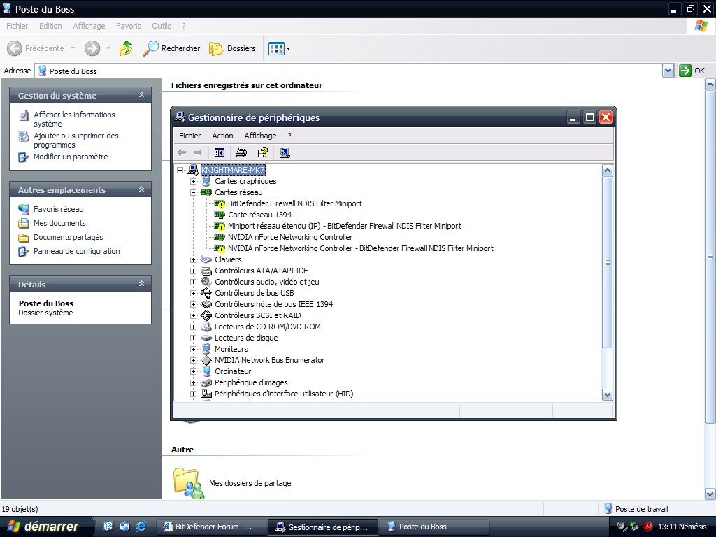Screen dimensions: 716x537
Task: Click the printer icon in Device Manager toolbar
Action: click(241, 152)
